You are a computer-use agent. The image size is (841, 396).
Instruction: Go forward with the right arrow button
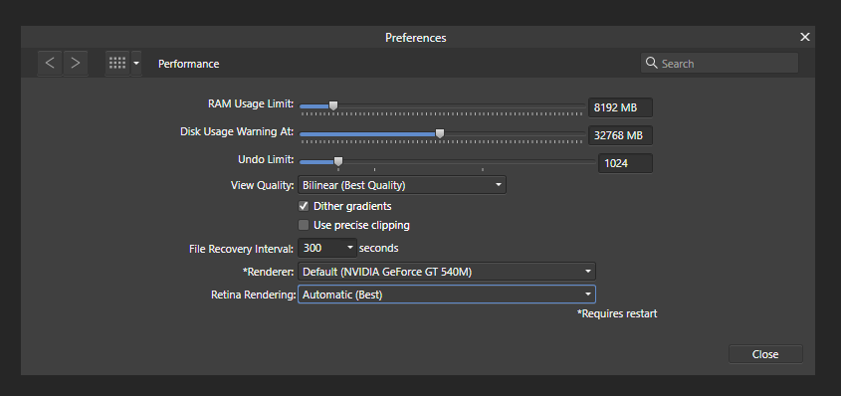point(76,64)
